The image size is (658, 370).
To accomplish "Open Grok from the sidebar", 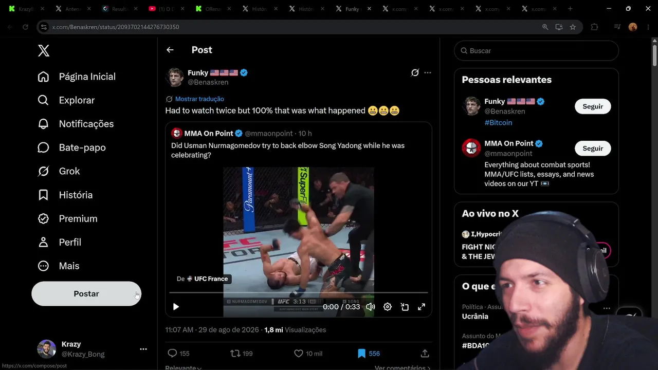I will 59,171.
